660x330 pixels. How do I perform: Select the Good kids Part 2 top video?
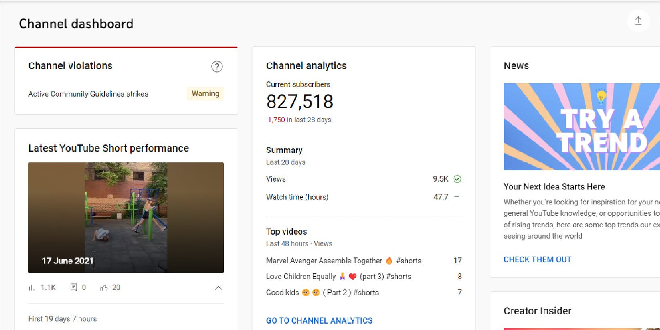pyautogui.click(x=322, y=293)
